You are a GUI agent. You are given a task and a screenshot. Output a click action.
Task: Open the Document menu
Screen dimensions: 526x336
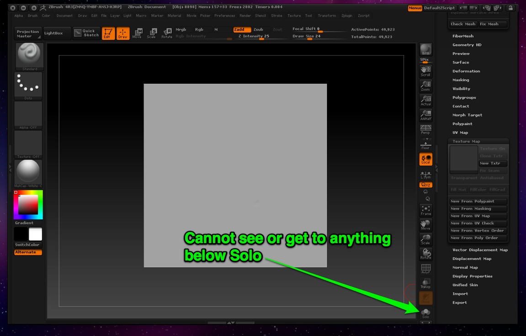pyautogui.click(x=64, y=16)
